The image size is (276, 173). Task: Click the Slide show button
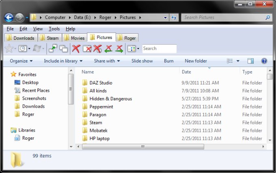point(142,61)
